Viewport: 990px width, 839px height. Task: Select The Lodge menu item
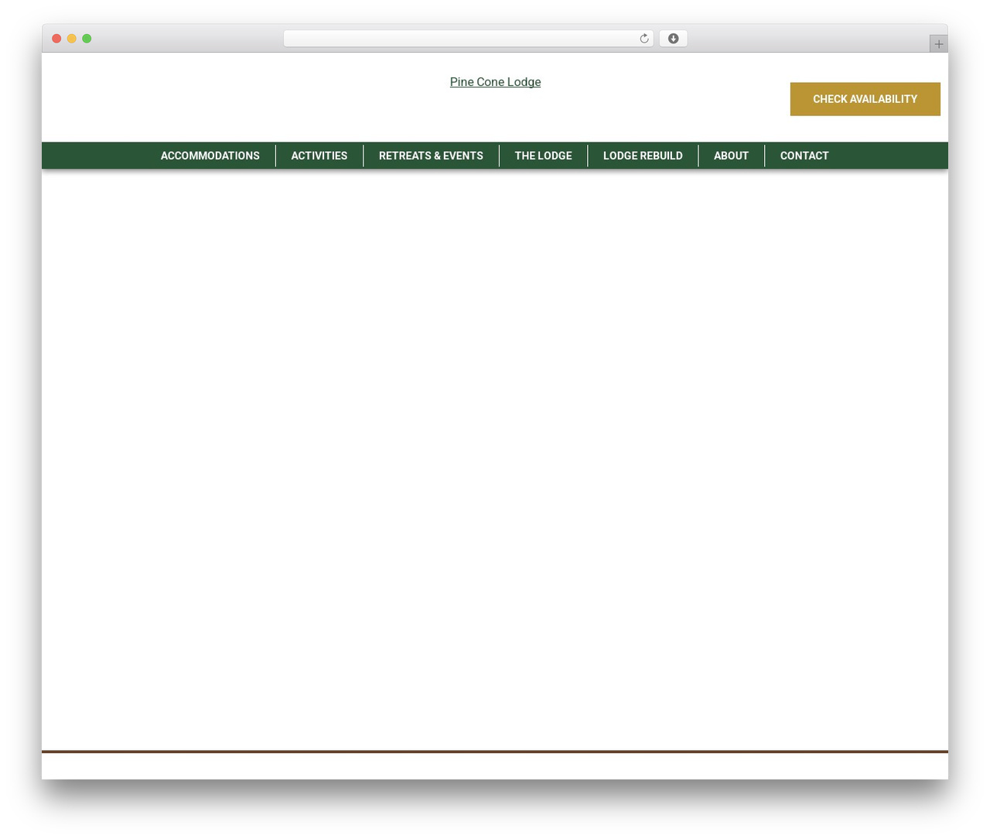click(544, 156)
